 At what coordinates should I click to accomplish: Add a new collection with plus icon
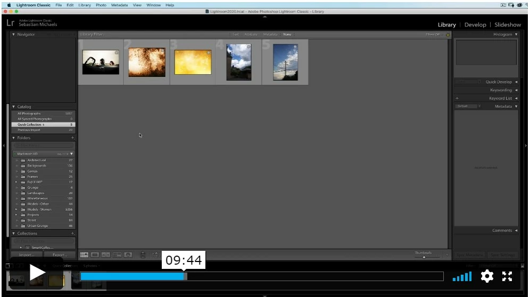click(x=72, y=233)
